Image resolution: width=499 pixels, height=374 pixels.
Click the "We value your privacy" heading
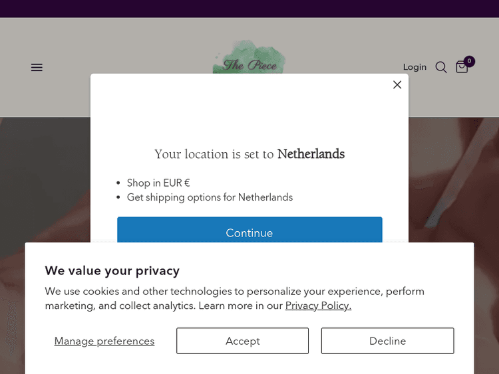pos(112,270)
